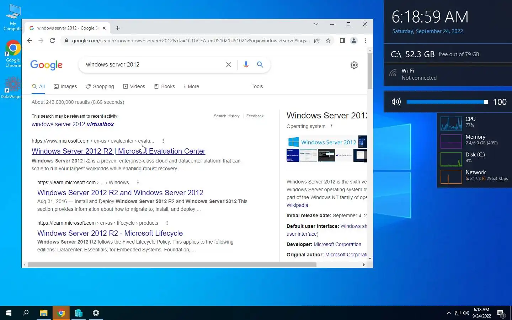Open Wikipedia link in knowledge panel
This screenshot has height=320, width=512.
tap(297, 205)
